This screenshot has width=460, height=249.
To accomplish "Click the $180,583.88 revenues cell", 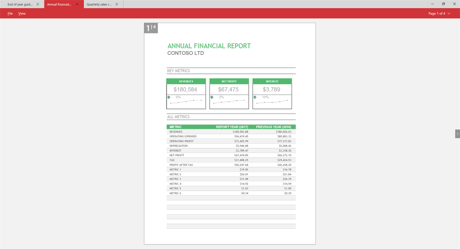I will pos(241,132).
